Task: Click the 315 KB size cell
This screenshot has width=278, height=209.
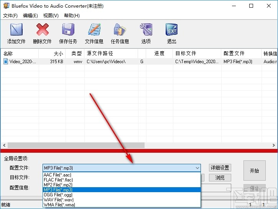Action: (56, 62)
